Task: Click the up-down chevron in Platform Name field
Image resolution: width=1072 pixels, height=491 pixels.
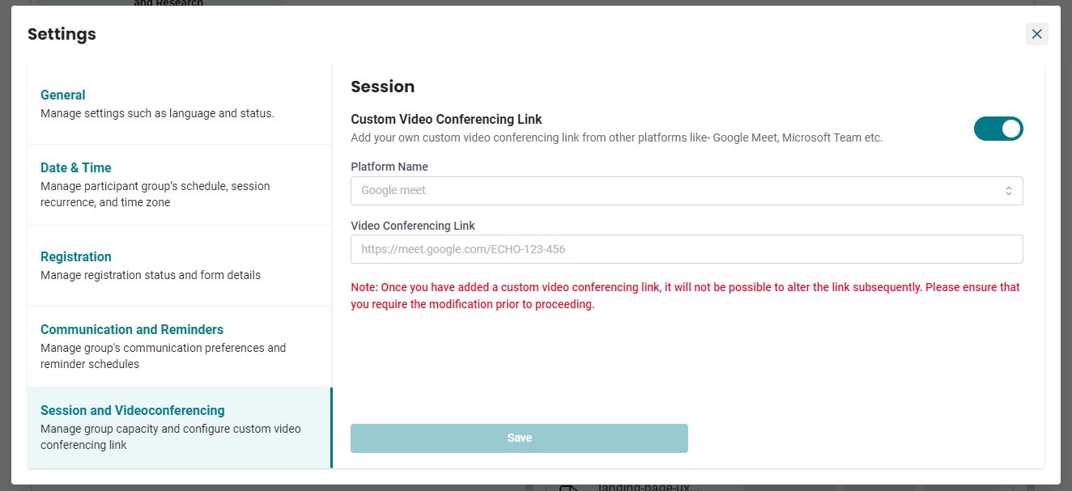Action: [x=1009, y=191]
